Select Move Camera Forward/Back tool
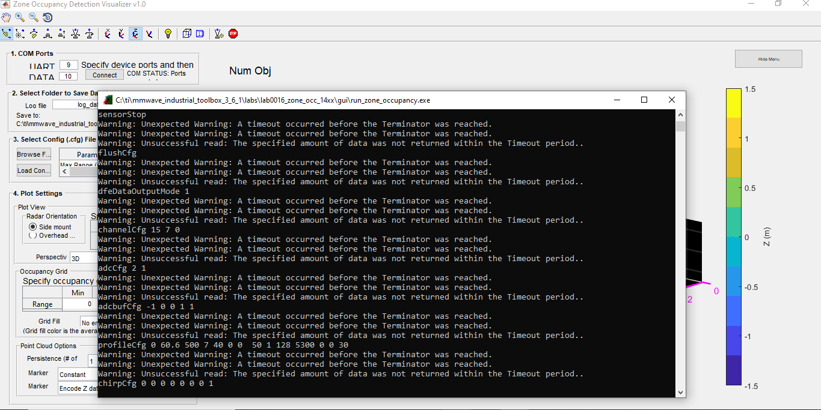The image size is (821, 410). pos(61,34)
